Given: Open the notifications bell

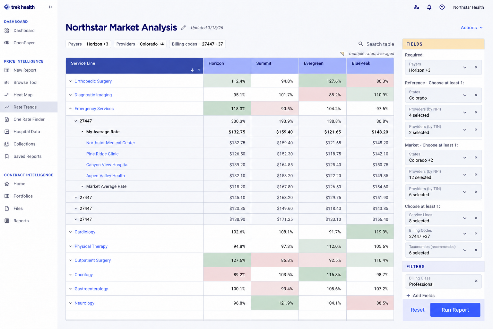Looking at the screenshot, I should (429, 7).
